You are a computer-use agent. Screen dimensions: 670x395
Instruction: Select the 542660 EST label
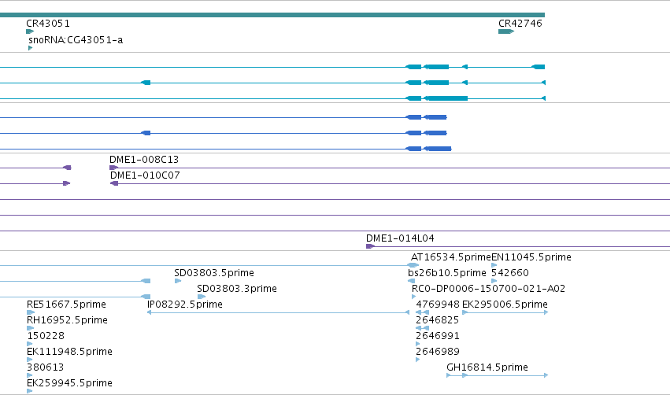(x=510, y=273)
